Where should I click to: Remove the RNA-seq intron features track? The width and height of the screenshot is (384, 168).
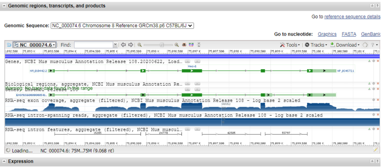[x=378, y=129]
